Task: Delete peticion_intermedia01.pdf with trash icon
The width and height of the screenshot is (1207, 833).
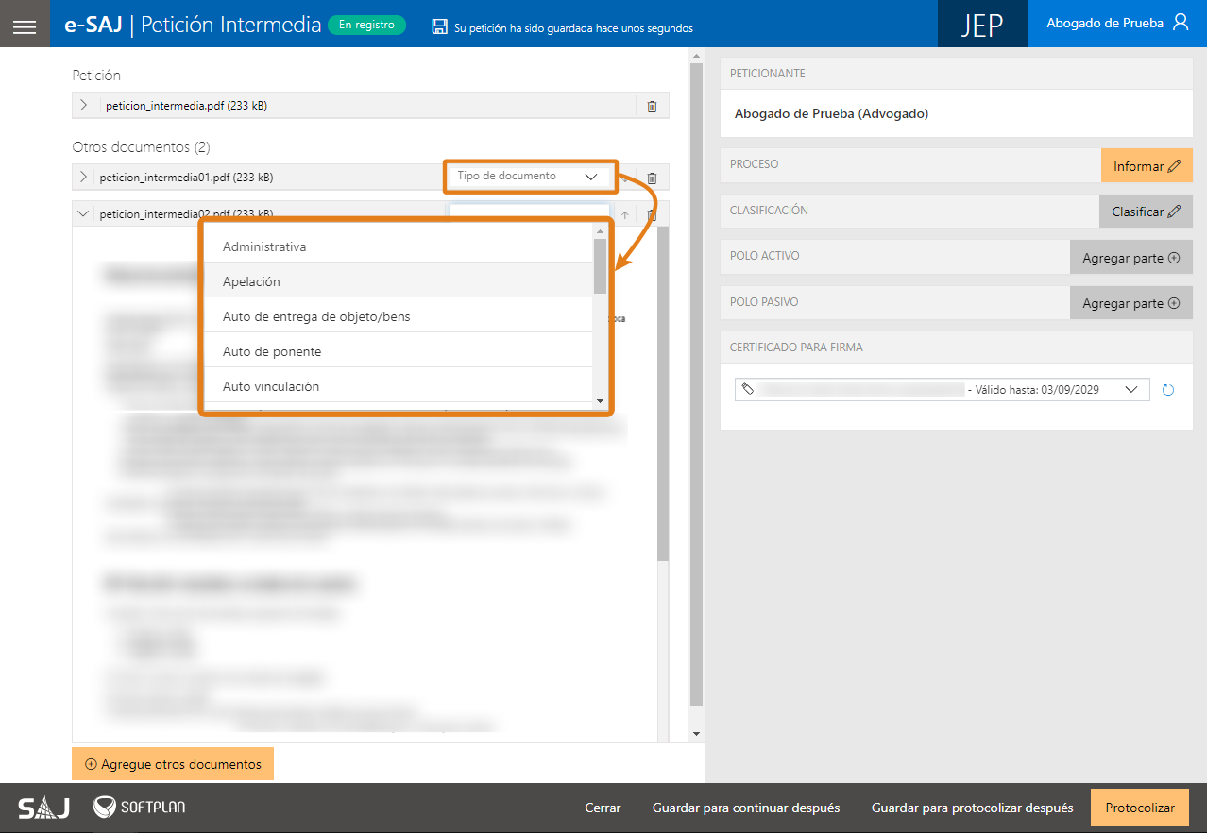Action: (652, 178)
